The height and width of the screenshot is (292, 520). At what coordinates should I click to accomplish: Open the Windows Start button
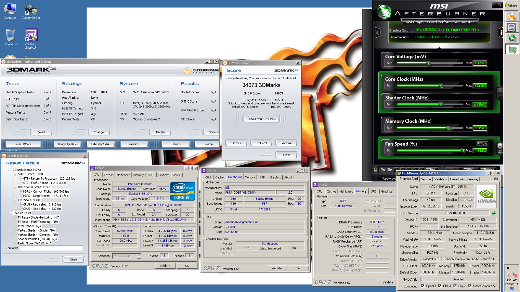click(x=512, y=6)
